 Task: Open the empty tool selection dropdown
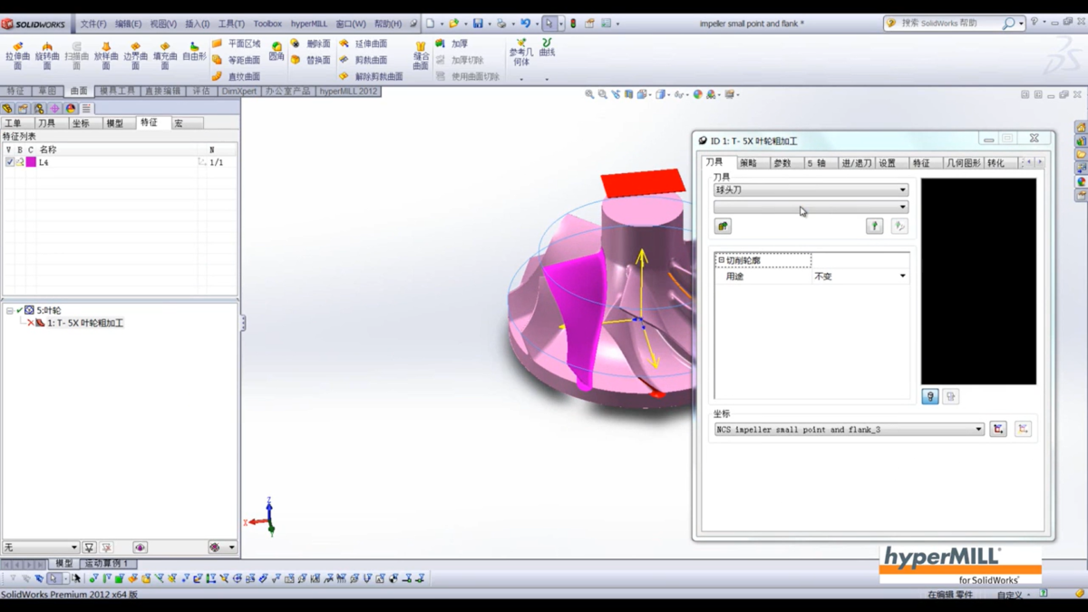[x=811, y=207]
